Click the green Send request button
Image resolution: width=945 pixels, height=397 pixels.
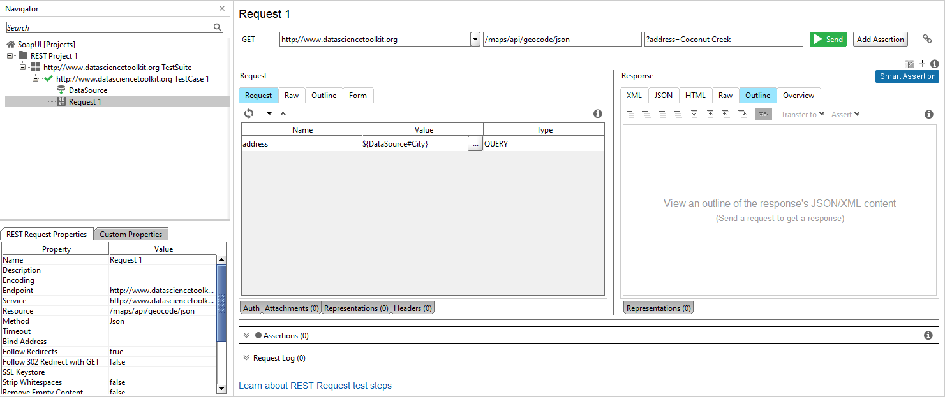(x=828, y=40)
